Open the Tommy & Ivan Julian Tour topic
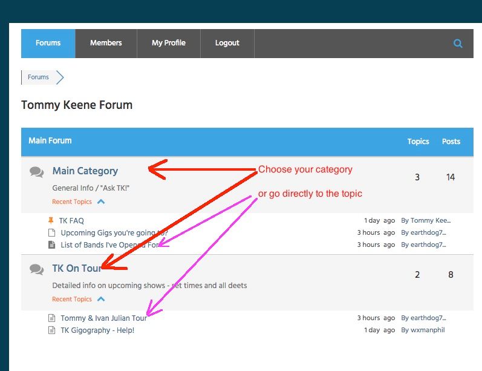 103,318
